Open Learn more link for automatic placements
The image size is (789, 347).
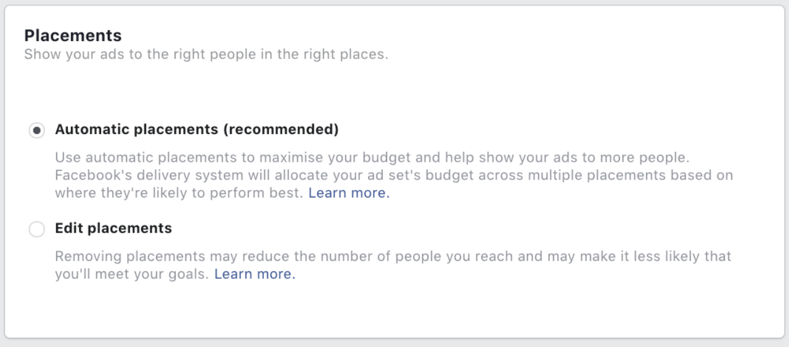click(349, 193)
